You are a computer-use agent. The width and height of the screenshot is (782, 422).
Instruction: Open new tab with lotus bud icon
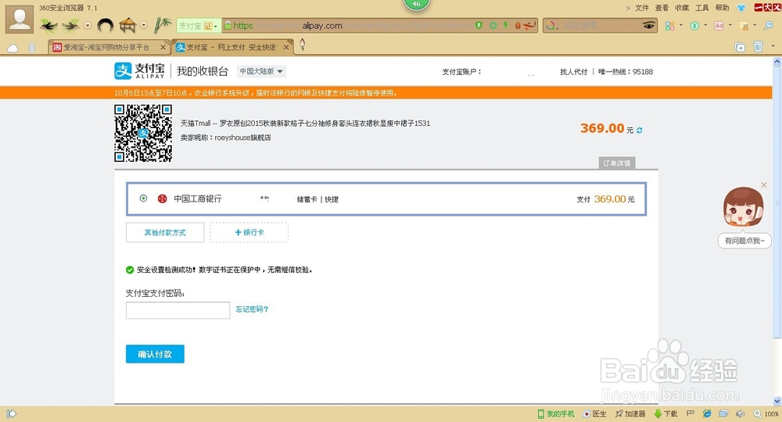click(x=302, y=45)
